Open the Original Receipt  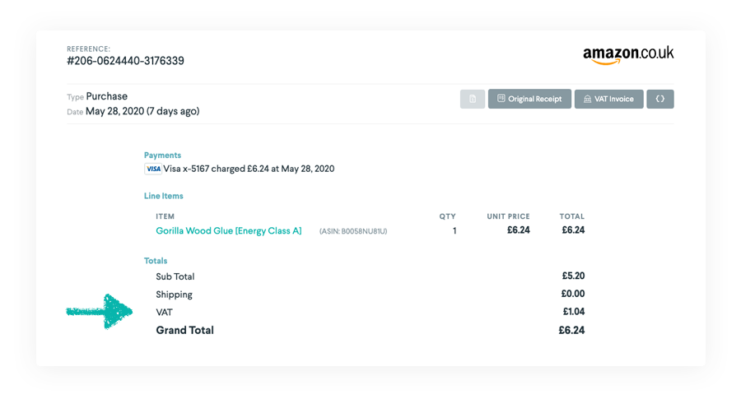coord(529,99)
